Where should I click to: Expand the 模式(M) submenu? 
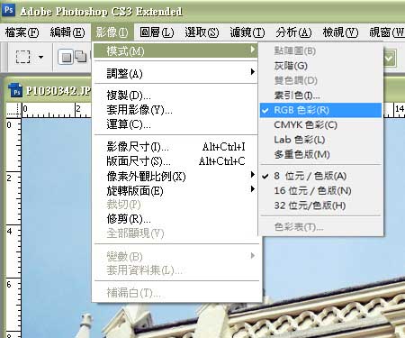click(175, 50)
